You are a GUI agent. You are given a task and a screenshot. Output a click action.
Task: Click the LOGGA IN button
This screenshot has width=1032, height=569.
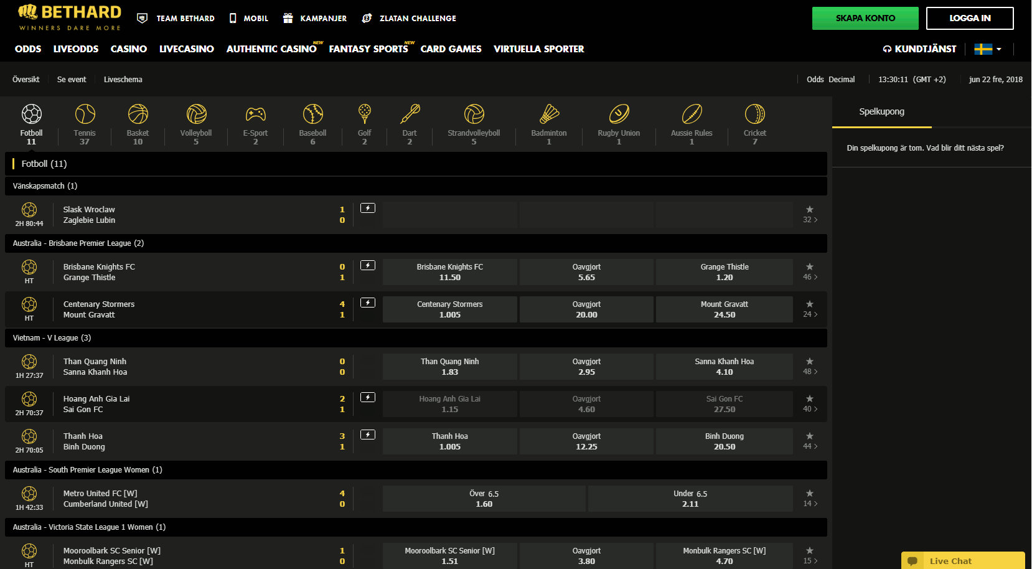click(x=970, y=18)
